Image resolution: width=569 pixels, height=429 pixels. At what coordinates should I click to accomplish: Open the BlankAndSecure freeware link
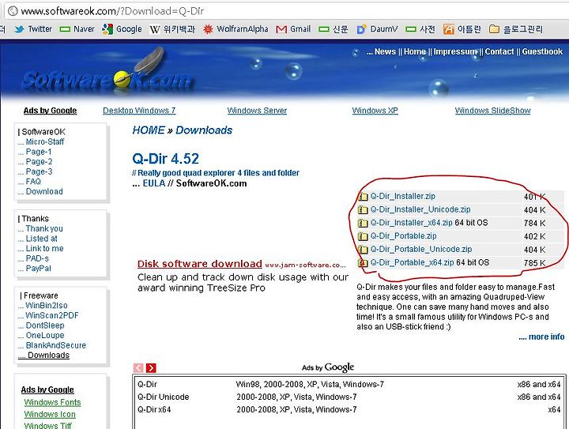click(56, 345)
